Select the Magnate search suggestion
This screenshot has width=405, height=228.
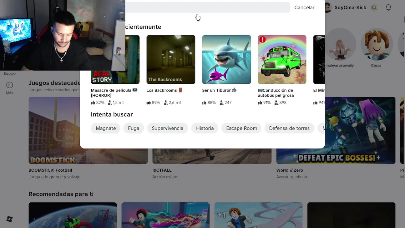coord(106,128)
